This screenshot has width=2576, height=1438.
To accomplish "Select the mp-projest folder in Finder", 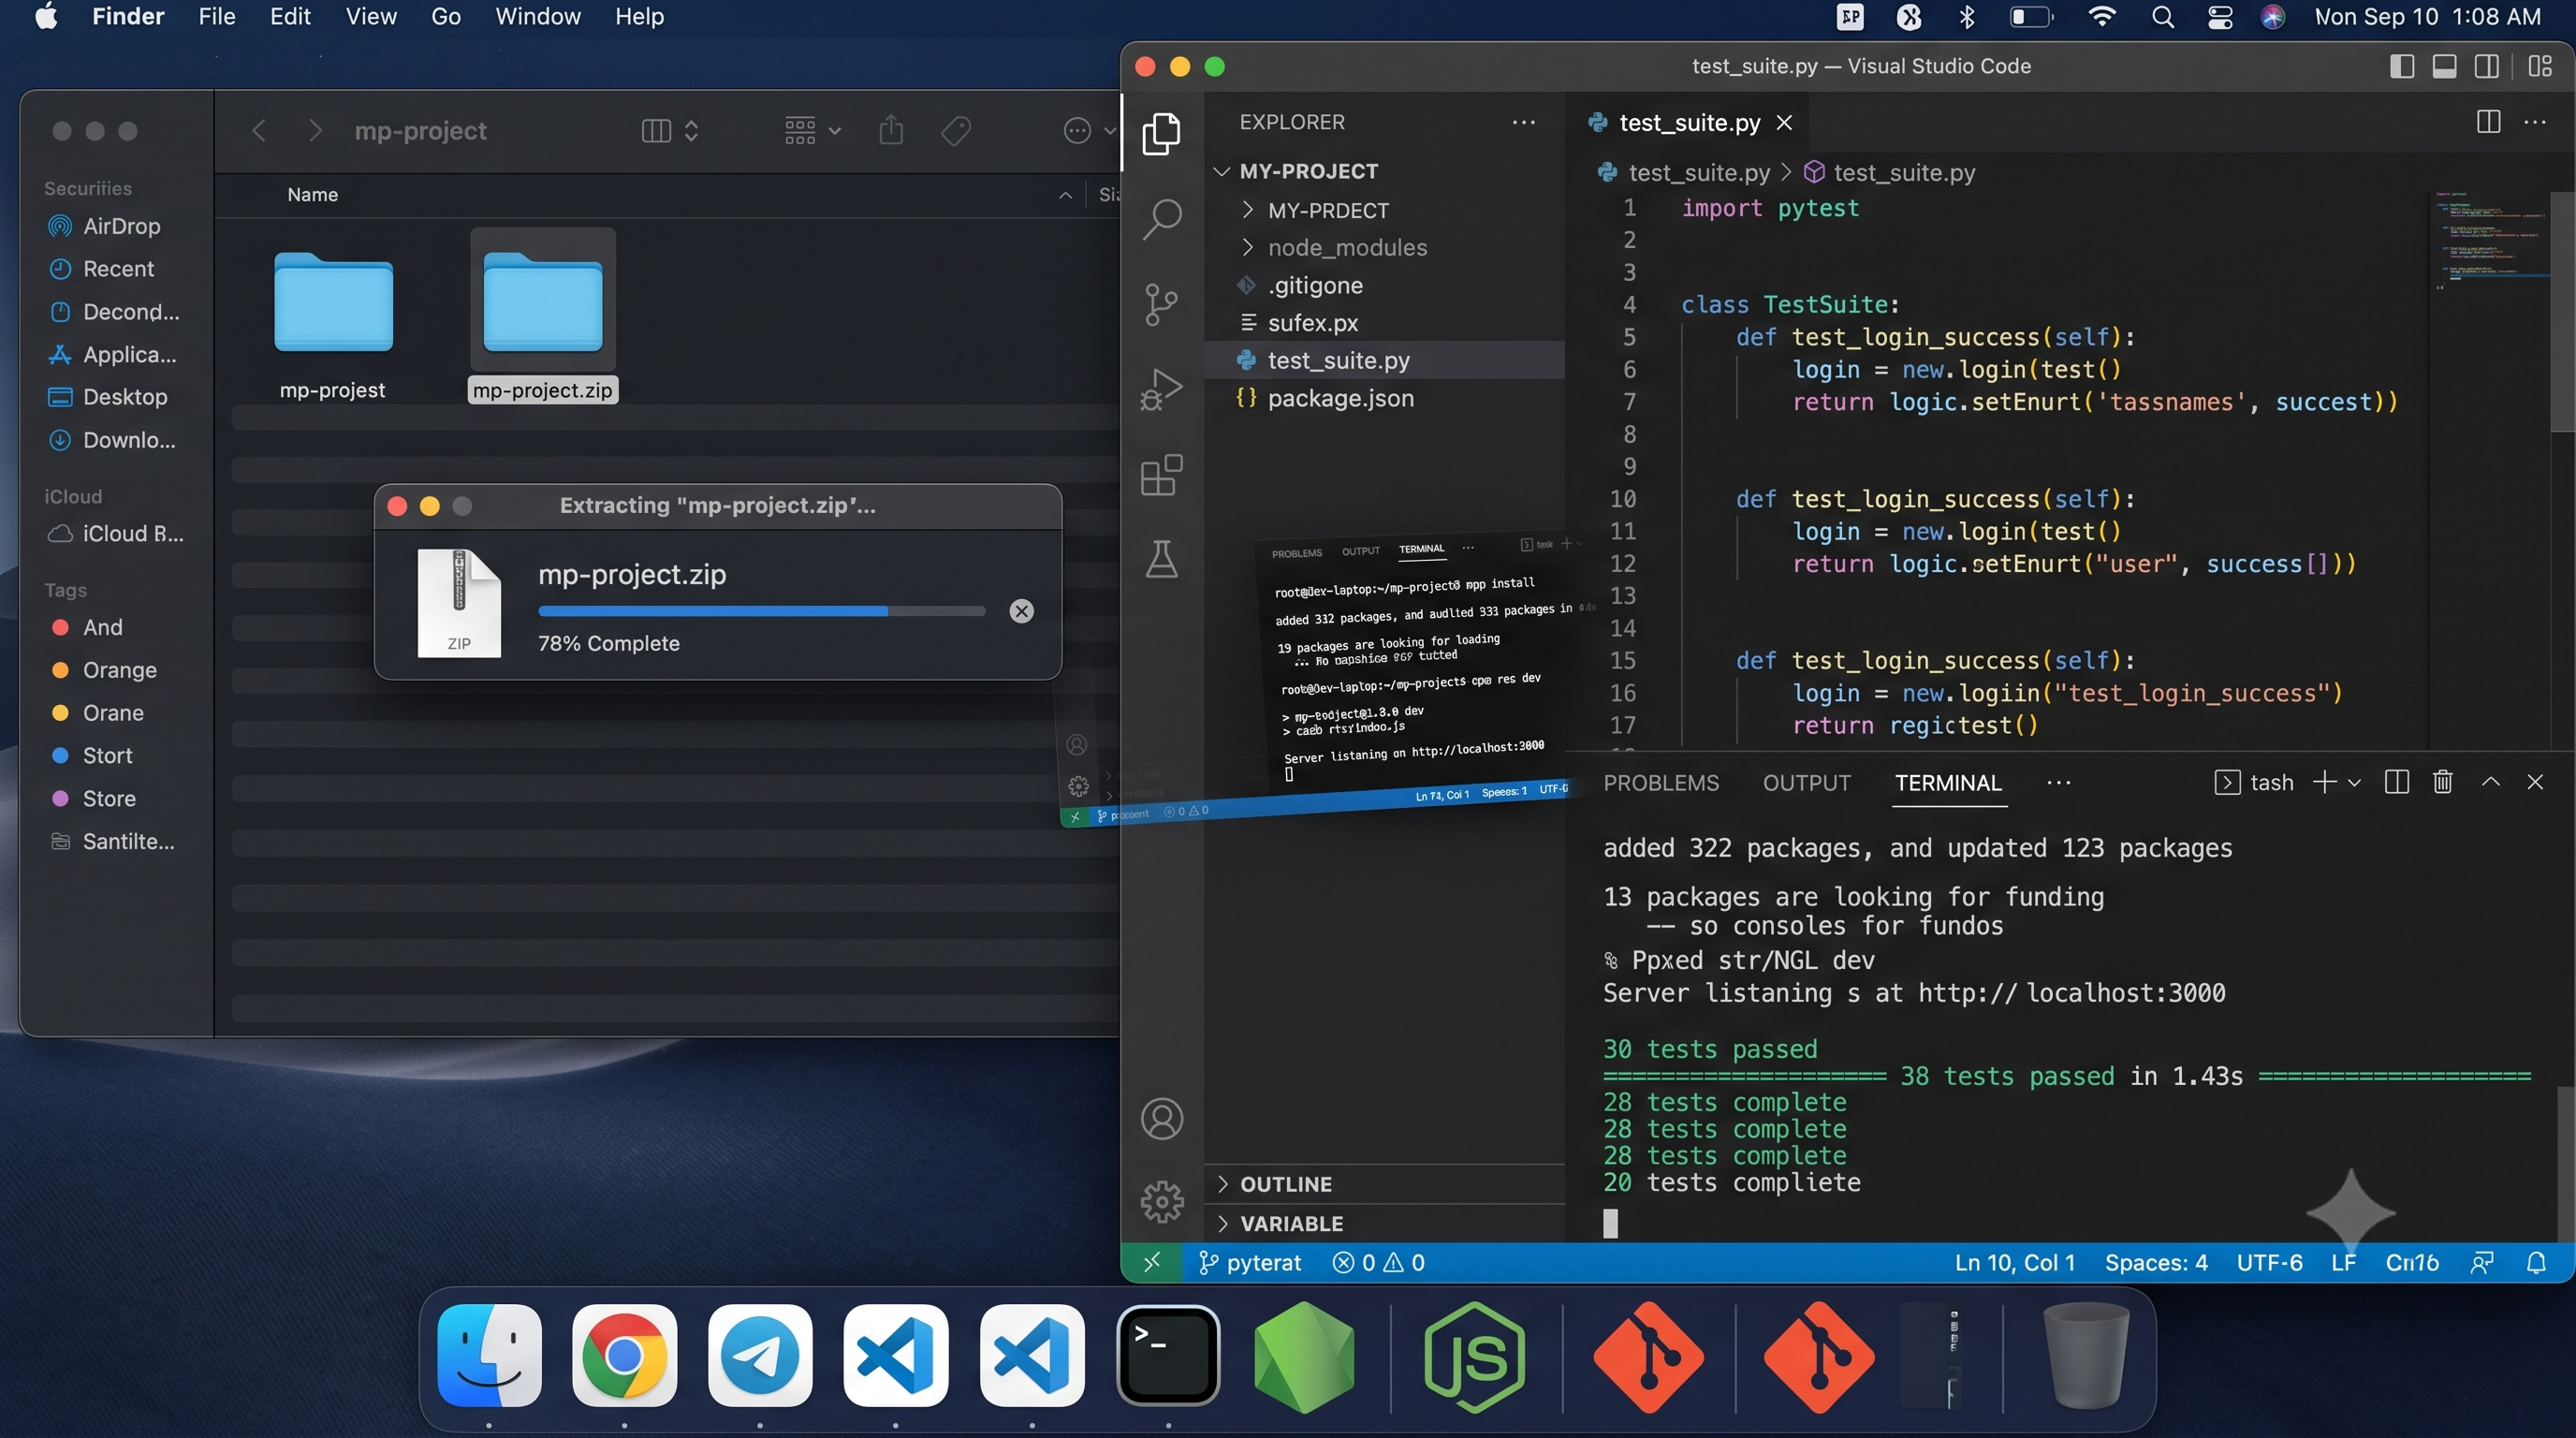I will 333,325.
